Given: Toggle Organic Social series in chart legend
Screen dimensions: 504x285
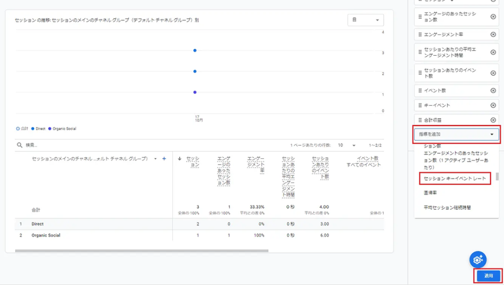Looking at the screenshot, I should click(x=63, y=129).
